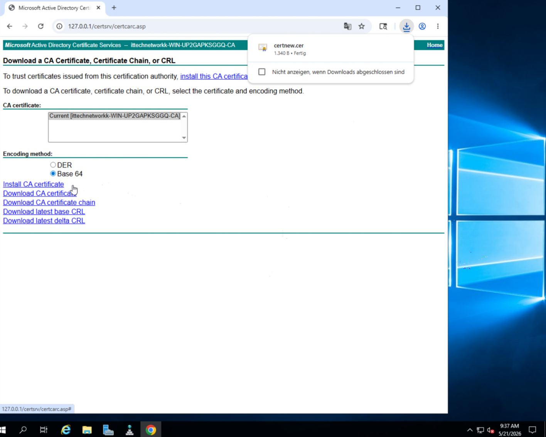Image resolution: width=546 pixels, height=437 pixels.
Task: Open 'install this CA certificate' link
Action: (214, 76)
